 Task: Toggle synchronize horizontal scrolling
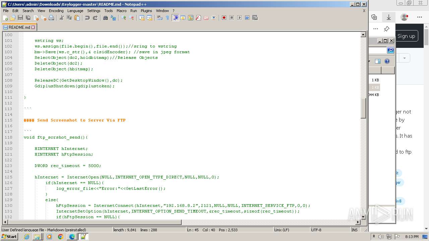click(x=149, y=18)
